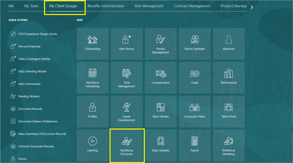Click the Add a Nonworker link

[29, 84]
